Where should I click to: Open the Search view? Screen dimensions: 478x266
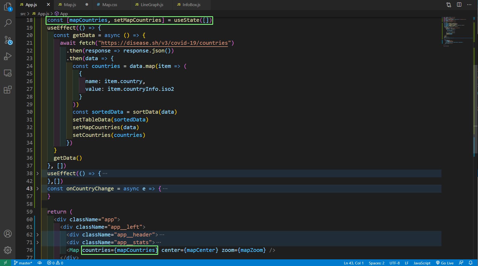coord(8,23)
